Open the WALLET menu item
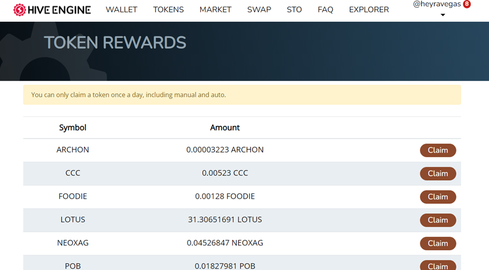Image resolution: width=489 pixels, height=270 pixels. 121,10
